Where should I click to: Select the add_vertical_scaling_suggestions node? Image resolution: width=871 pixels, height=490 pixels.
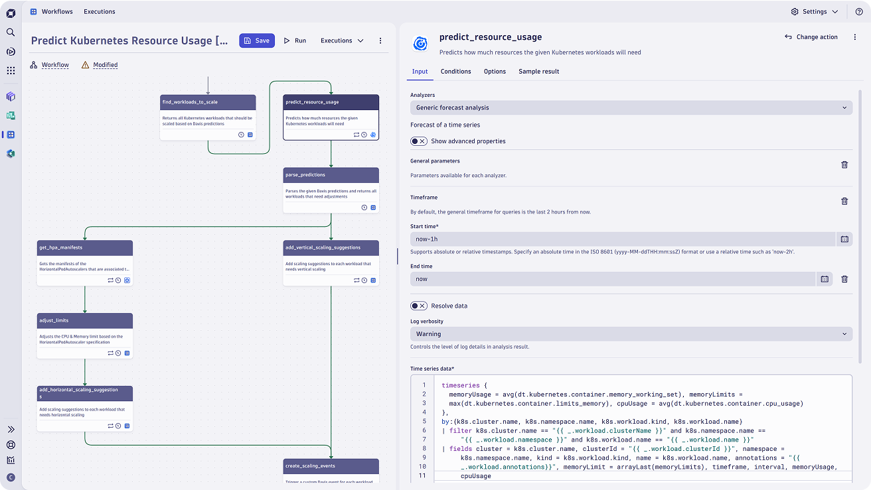pyautogui.click(x=331, y=263)
